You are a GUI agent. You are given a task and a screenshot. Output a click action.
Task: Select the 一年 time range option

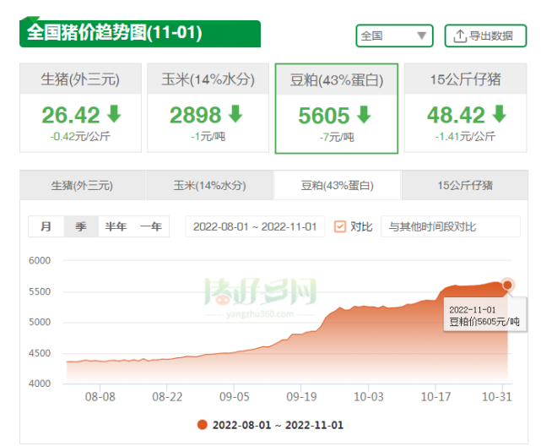click(x=152, y=226)
